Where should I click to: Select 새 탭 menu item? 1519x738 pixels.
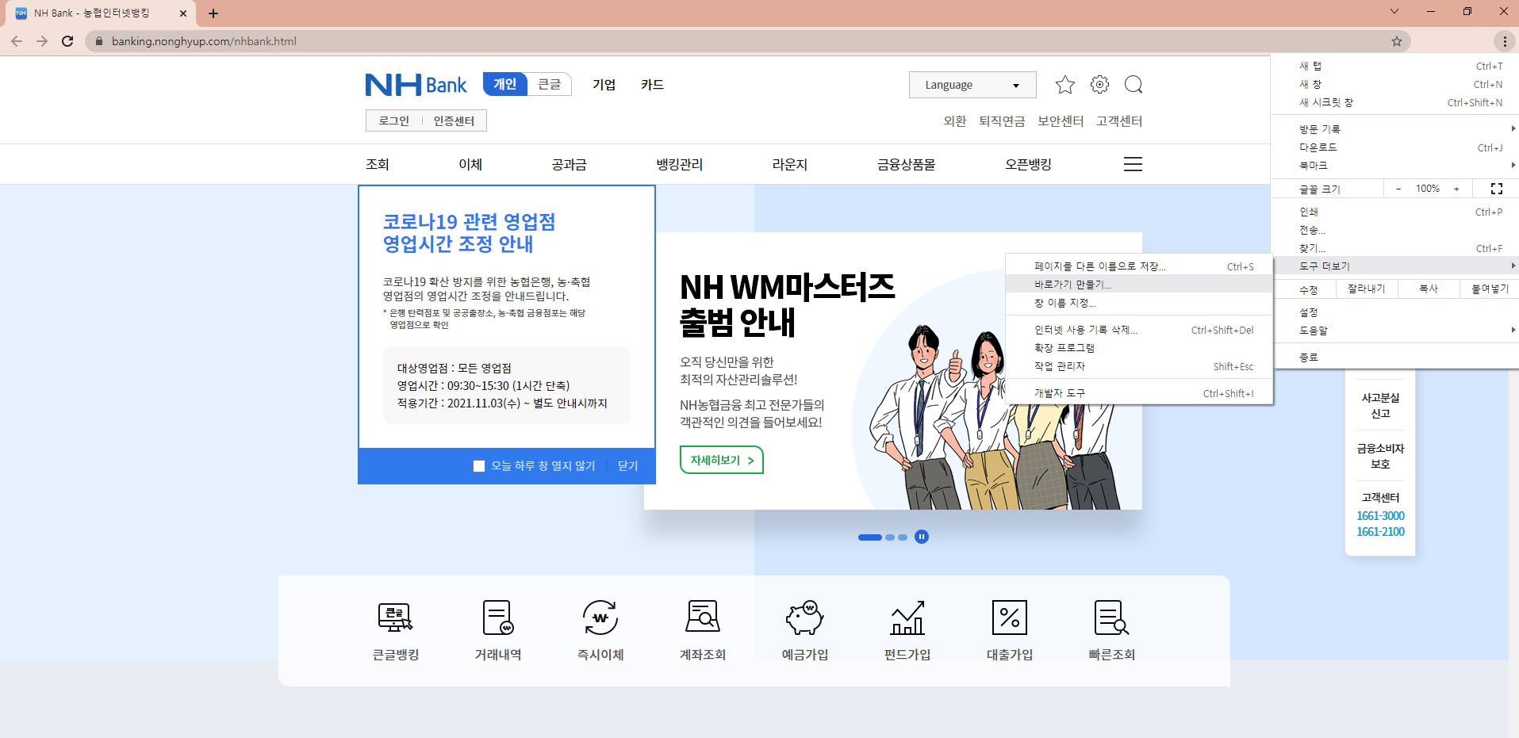tap(1396, 66)
